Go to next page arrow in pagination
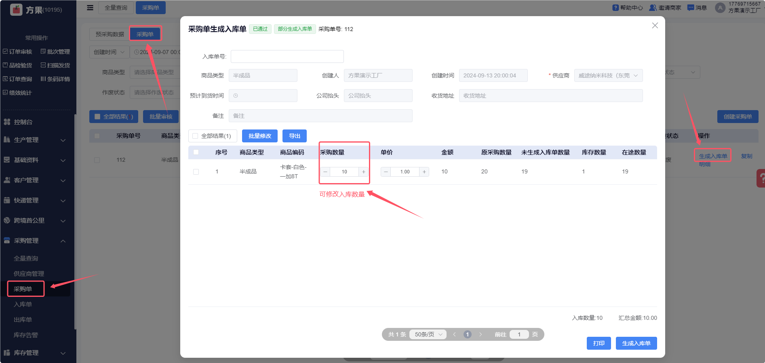The width and height of the screenshot is (765, 363). [480, 334]
